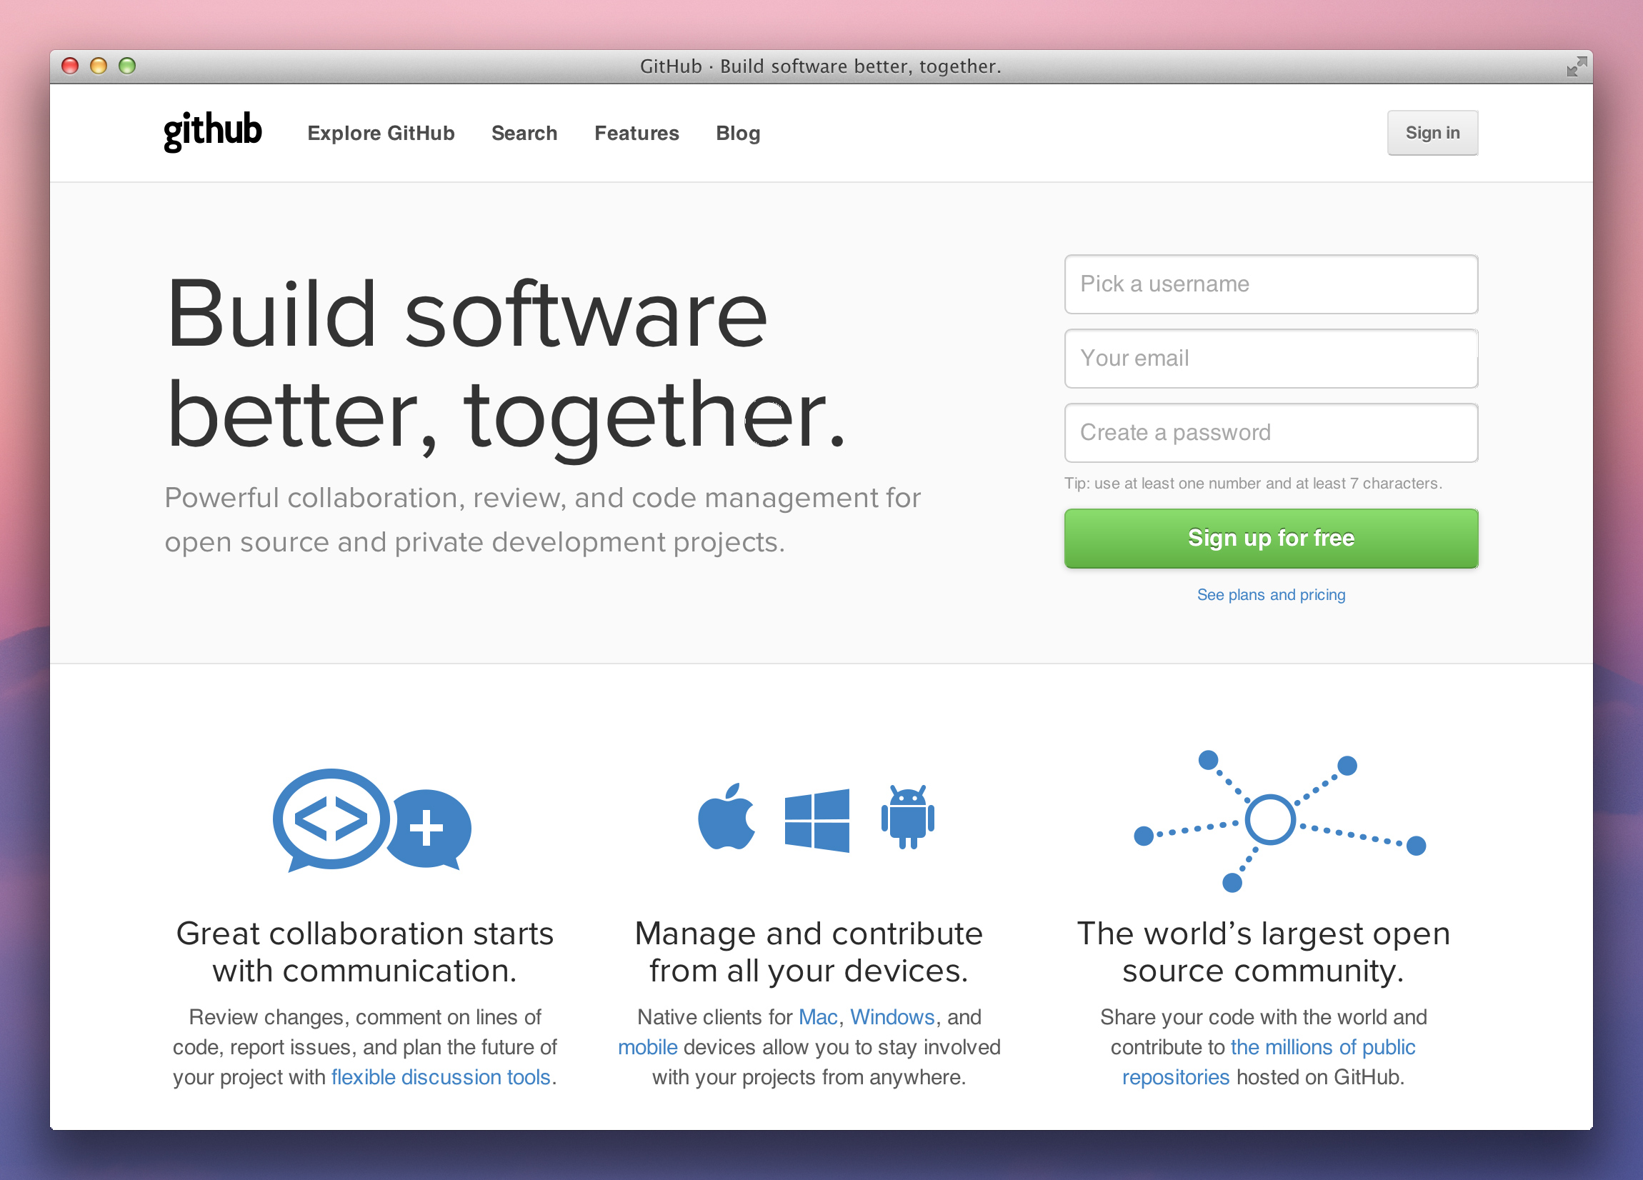
Task: Click the network nodes community icon
Action: click(1280, 821)
